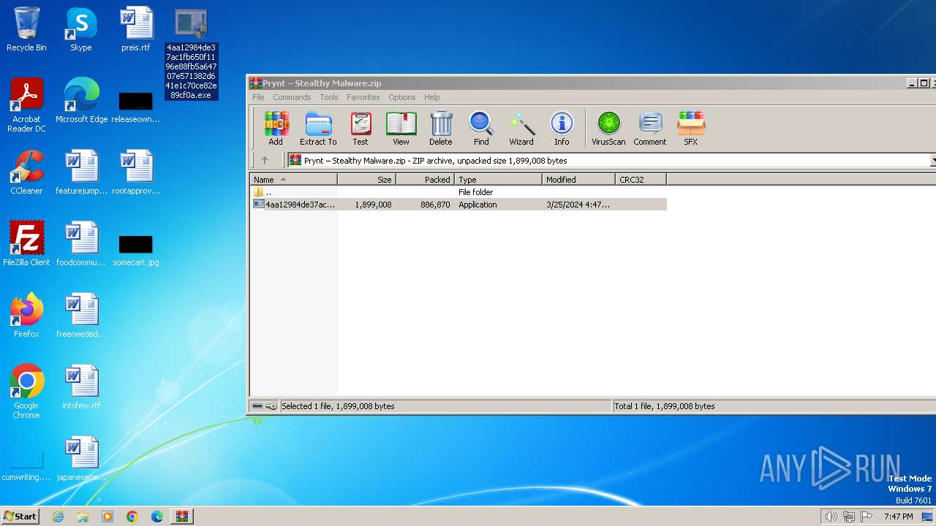
Task: Open cumwriting desktop file
Action: (x=26, y=466)
